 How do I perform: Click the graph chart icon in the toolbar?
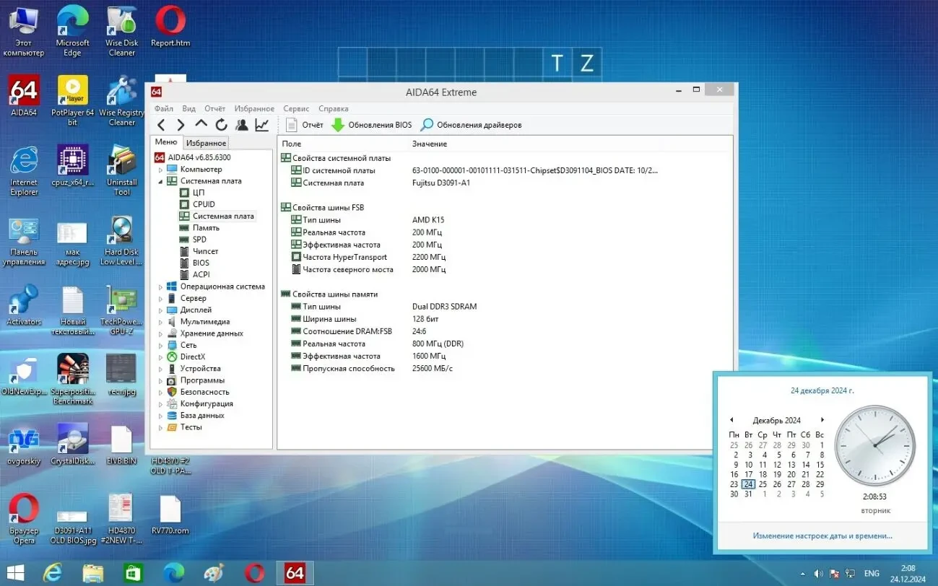(x=262, y=124)
